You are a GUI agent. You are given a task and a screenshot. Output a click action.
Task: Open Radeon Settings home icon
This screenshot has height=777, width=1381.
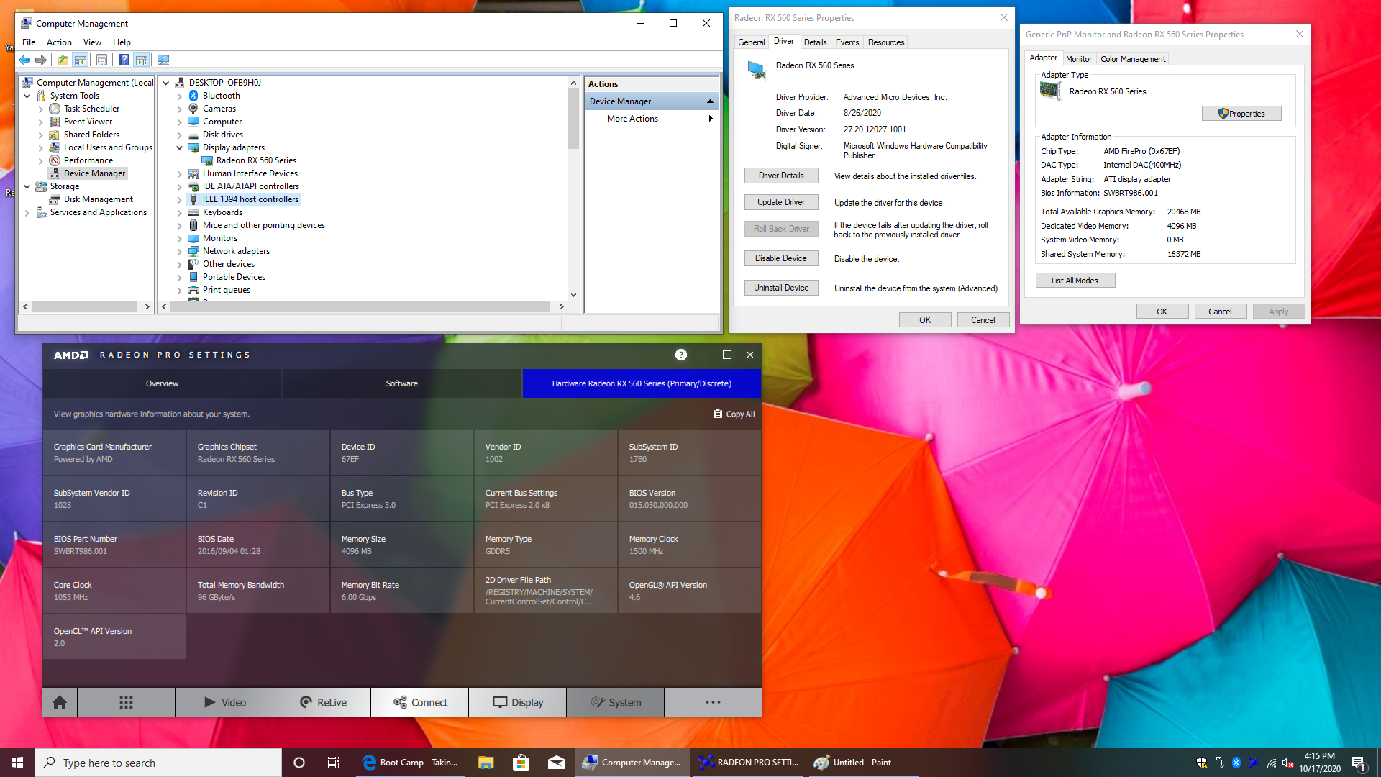coord(60,702)
